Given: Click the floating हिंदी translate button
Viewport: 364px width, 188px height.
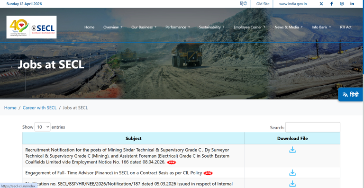Looking at the screenshot, I should coord(351,94).
